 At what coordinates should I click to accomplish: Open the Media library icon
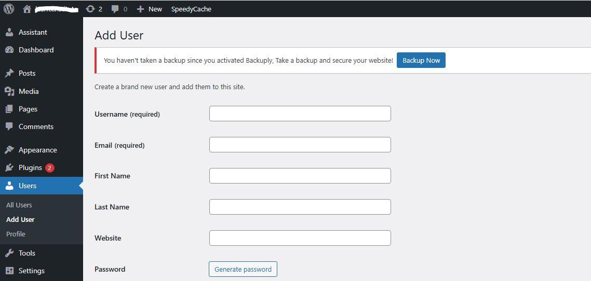pyautogui.click(x=9, y=91)
